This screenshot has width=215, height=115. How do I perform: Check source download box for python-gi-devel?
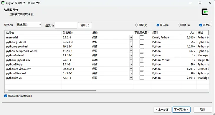[x=142, y=42]
